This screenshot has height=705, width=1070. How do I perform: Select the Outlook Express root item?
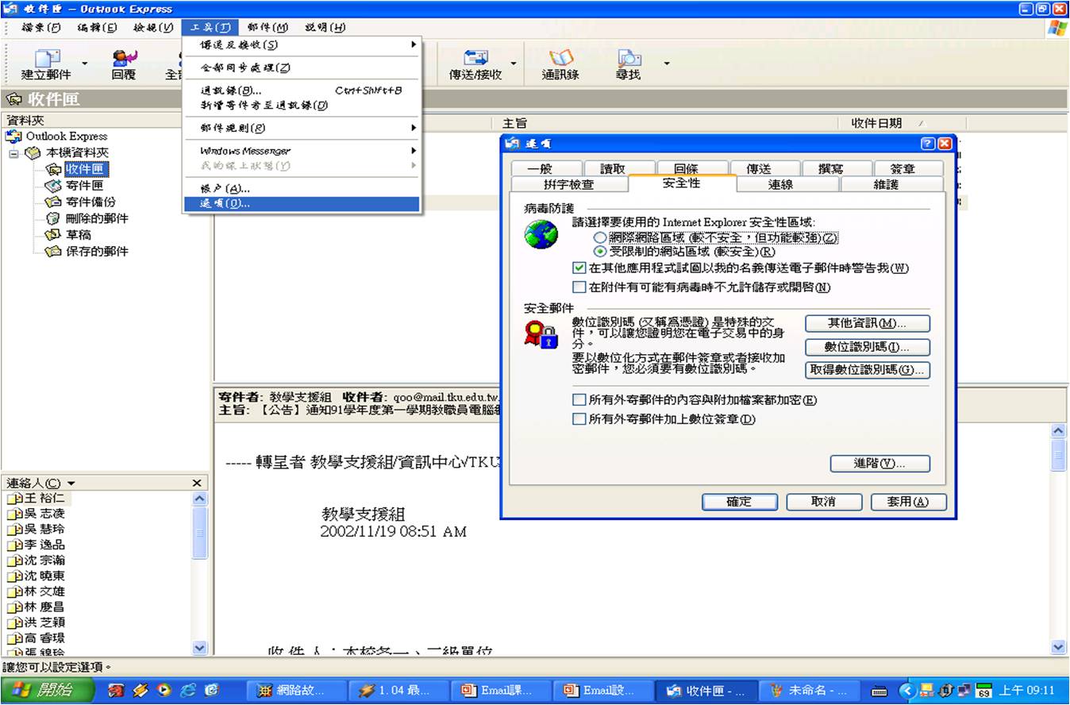66,136
